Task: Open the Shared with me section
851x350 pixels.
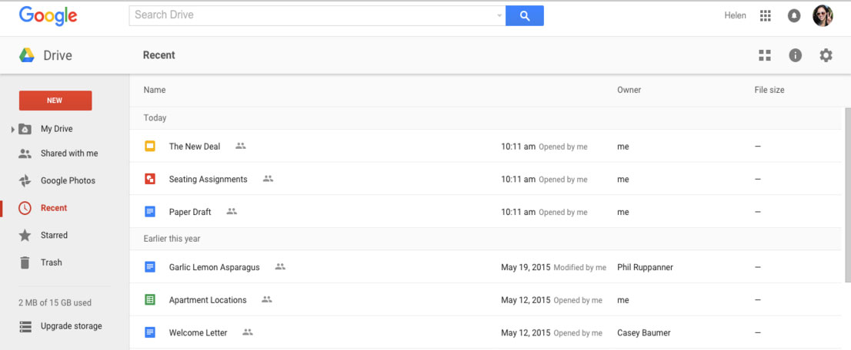Action: tap(68, 154)
